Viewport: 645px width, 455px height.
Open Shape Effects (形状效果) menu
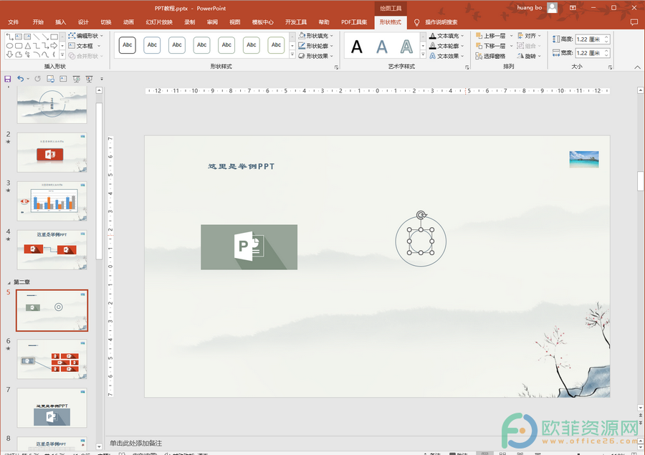click(x=315, y=56)
